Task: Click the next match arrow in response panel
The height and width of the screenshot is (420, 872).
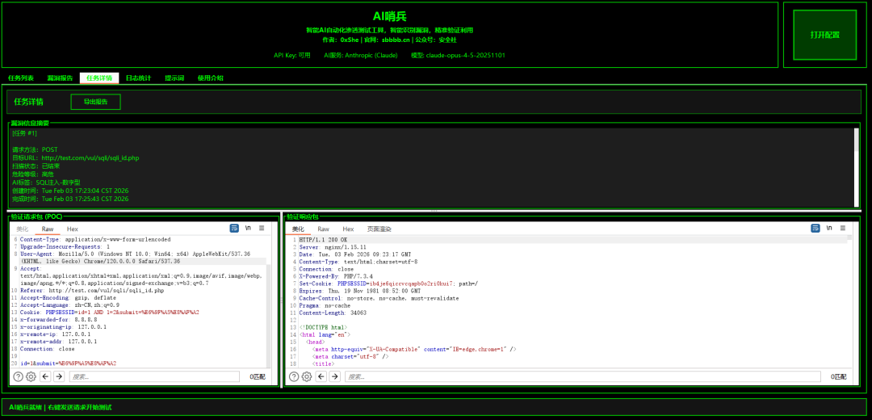Action: coord(335,376)
